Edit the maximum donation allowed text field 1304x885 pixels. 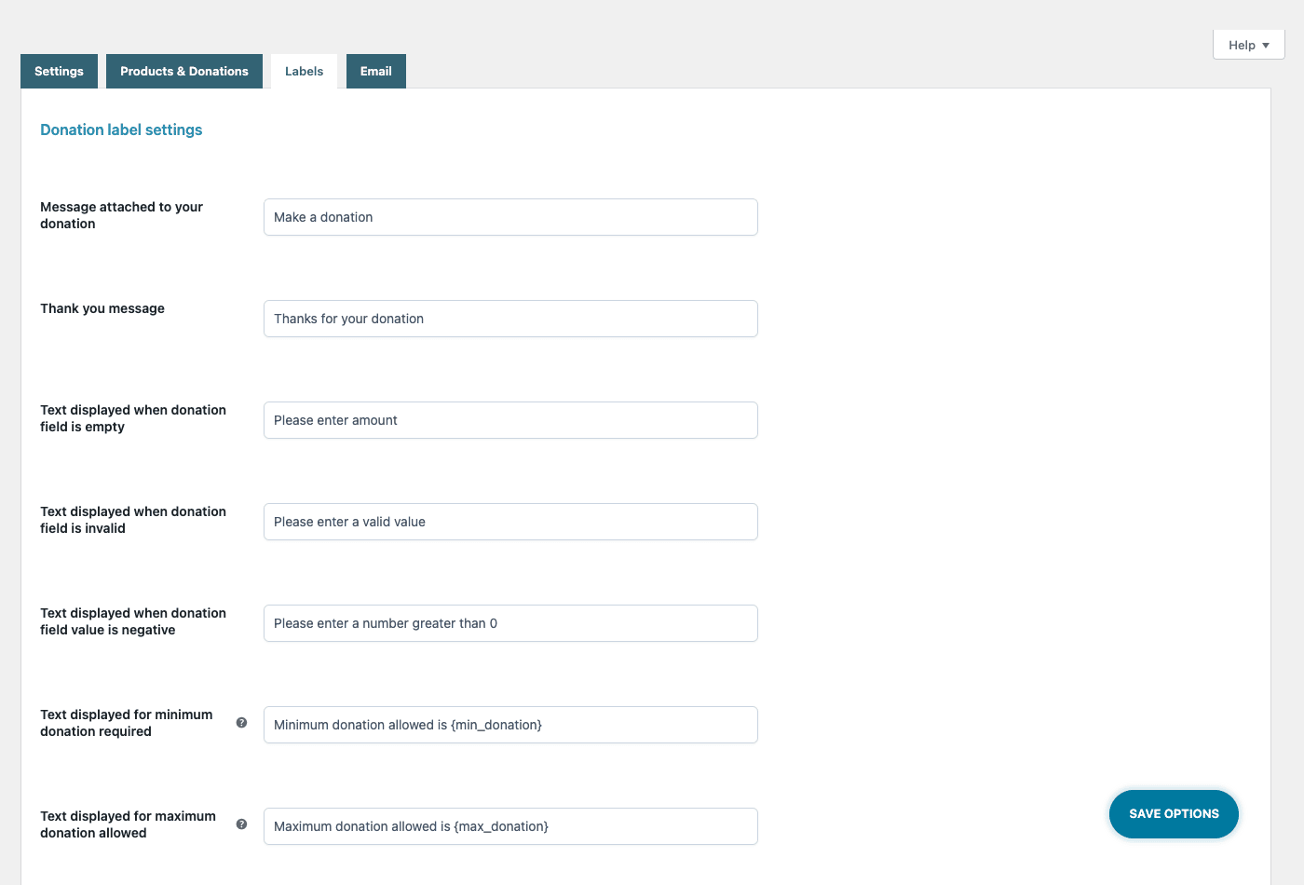pos(510,826)
